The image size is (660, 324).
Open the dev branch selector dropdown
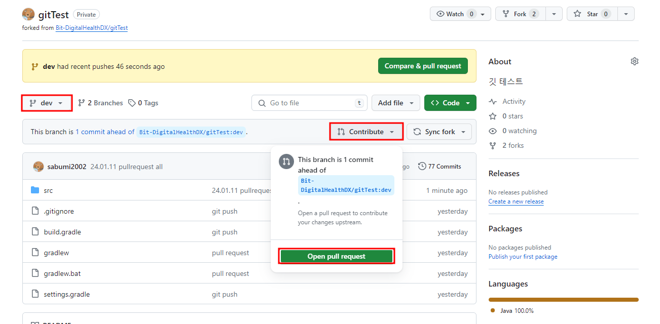(x=47, y=103)
